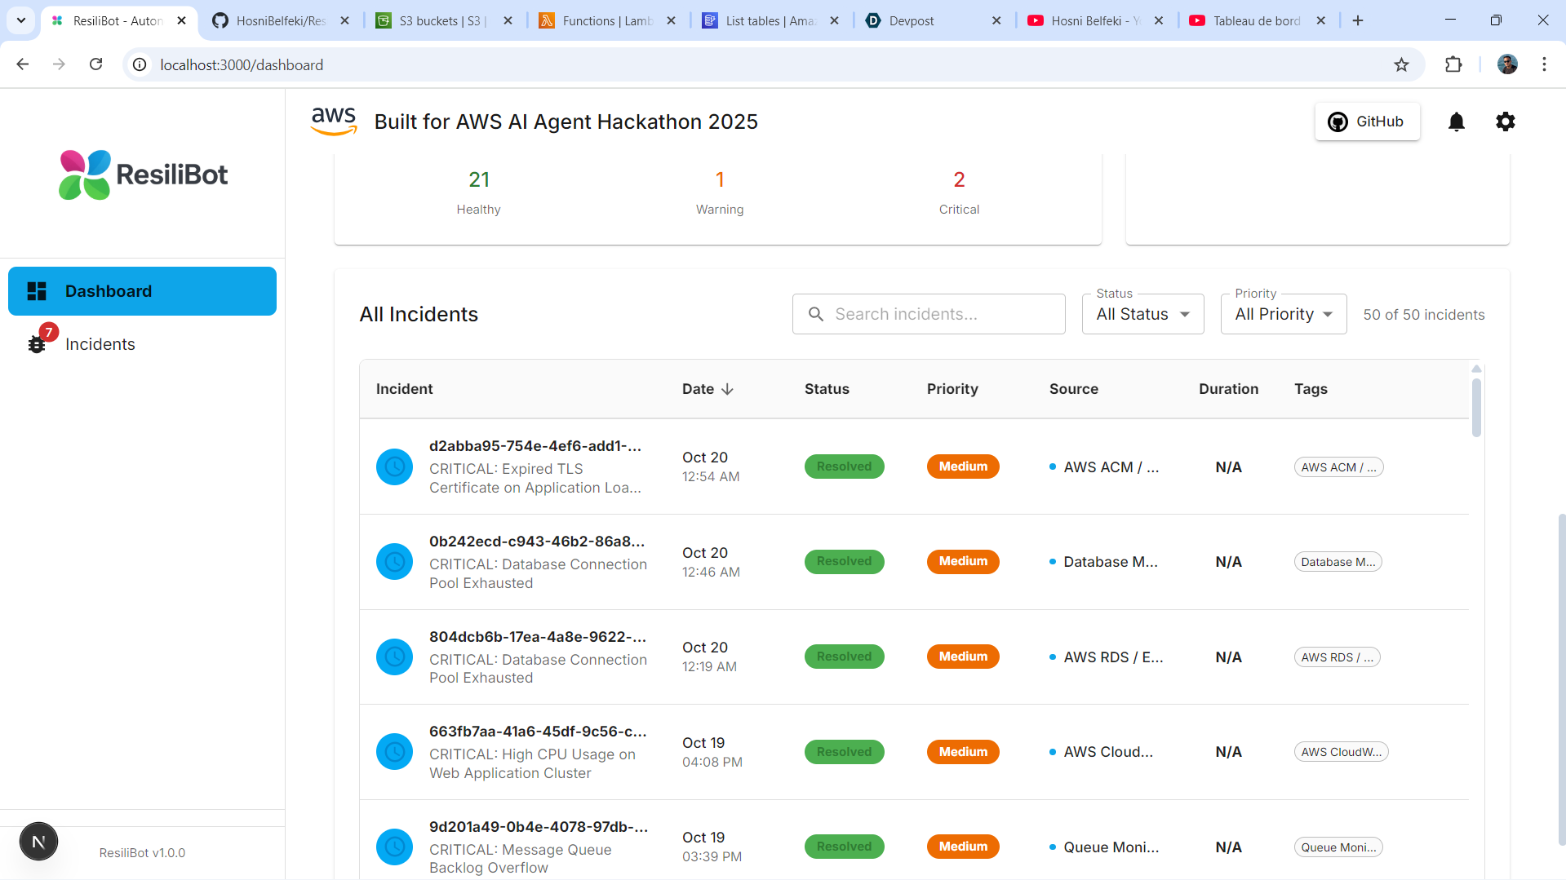
Task: Close the S3 buckets tab
Action: (508, 20)
